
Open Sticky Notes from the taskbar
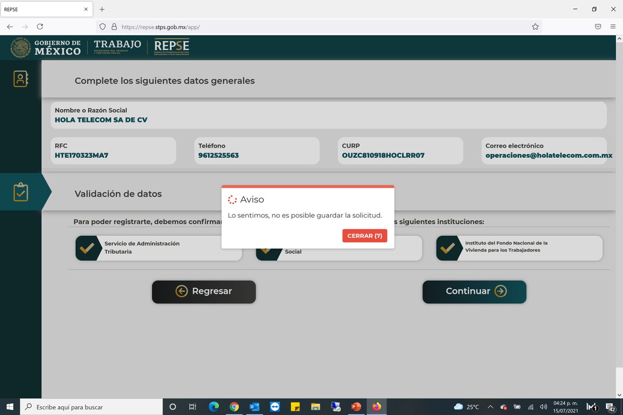coord(295,407)
